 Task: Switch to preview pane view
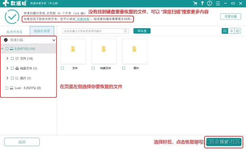point(238,31)
